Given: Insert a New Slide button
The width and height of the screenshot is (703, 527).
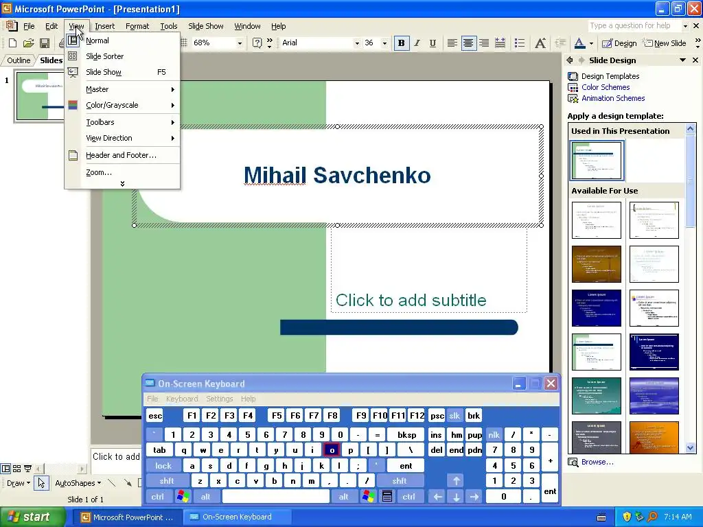Looking at the screenshot, I should [665, 43].
